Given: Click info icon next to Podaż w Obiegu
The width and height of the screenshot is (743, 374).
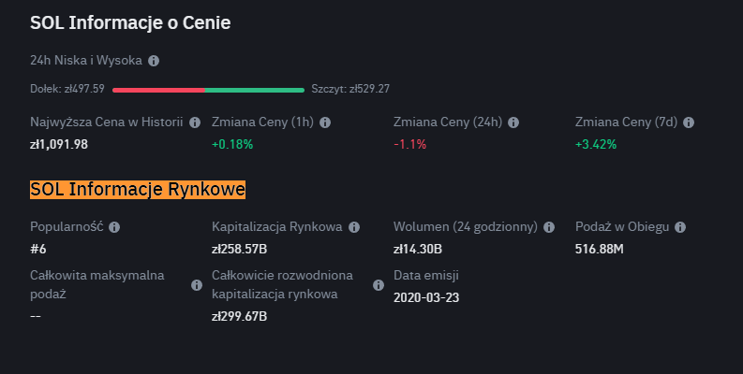Looking at the screenshot, I should point(680,227).
